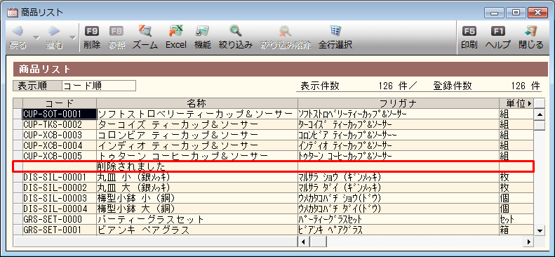Click name ソフトストロベリーティーカップ&ソーサー
The image size is (555, 257).
tap(195, 114)
